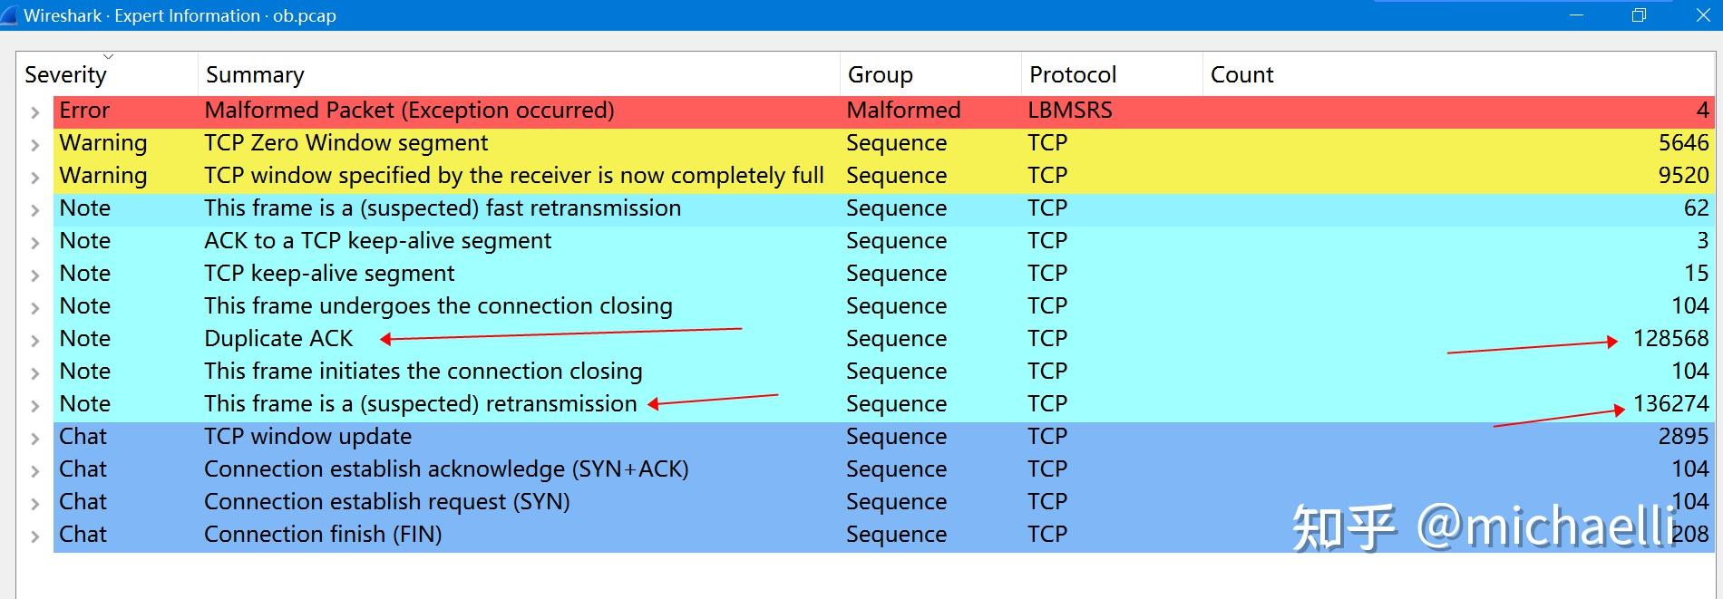Click the Group column header

[x=878, y=74]
